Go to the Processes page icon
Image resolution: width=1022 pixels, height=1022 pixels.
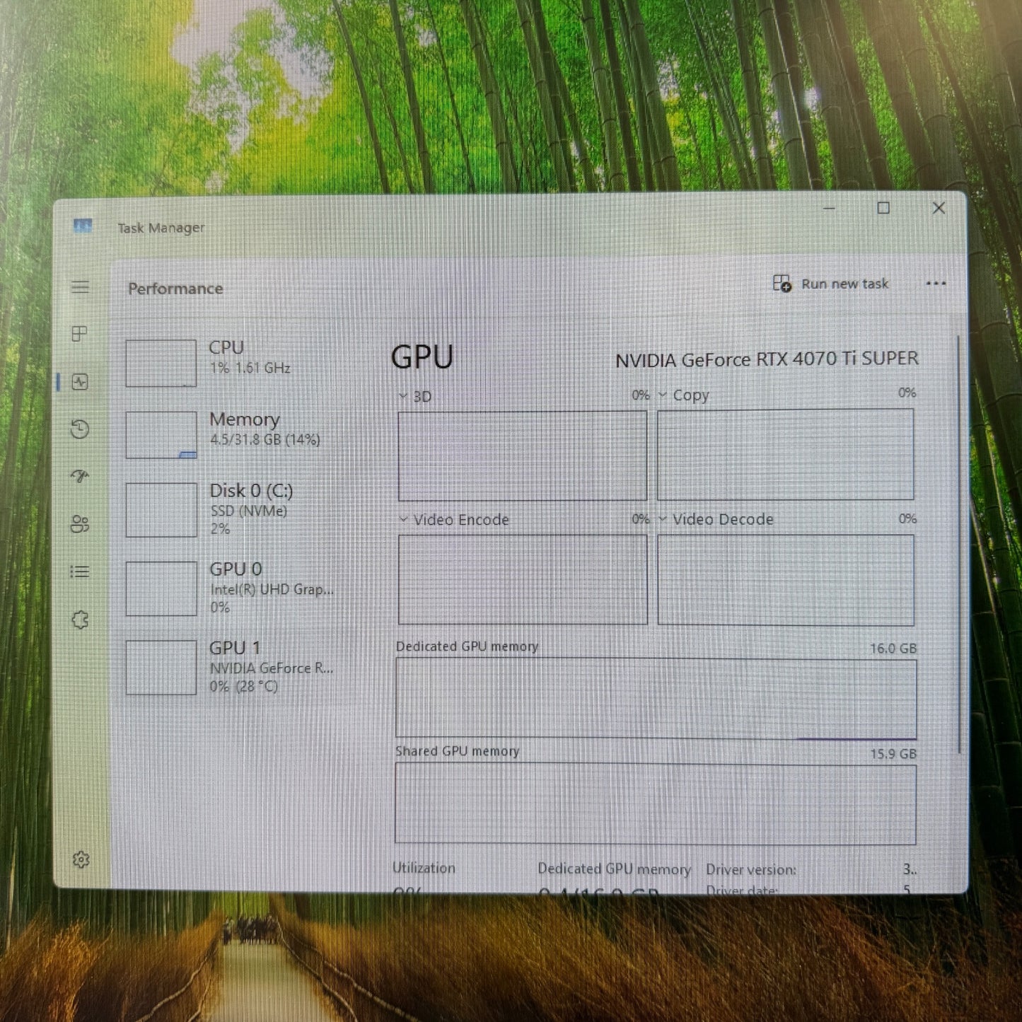(x=80, y=334)
